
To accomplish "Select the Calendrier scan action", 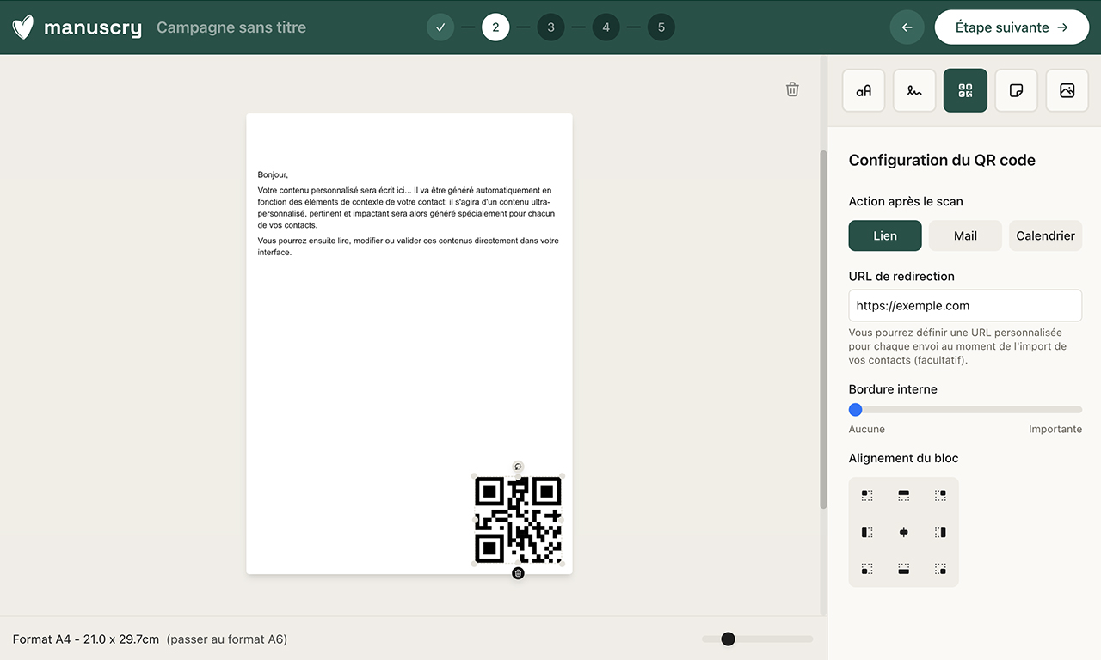I will [1045, 235].
